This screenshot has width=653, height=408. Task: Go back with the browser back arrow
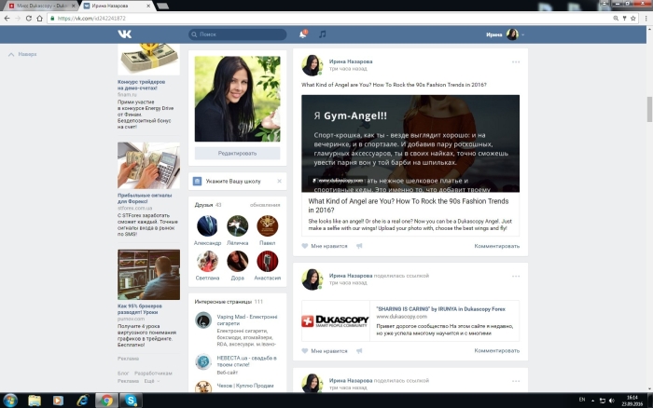coord(7,19)
